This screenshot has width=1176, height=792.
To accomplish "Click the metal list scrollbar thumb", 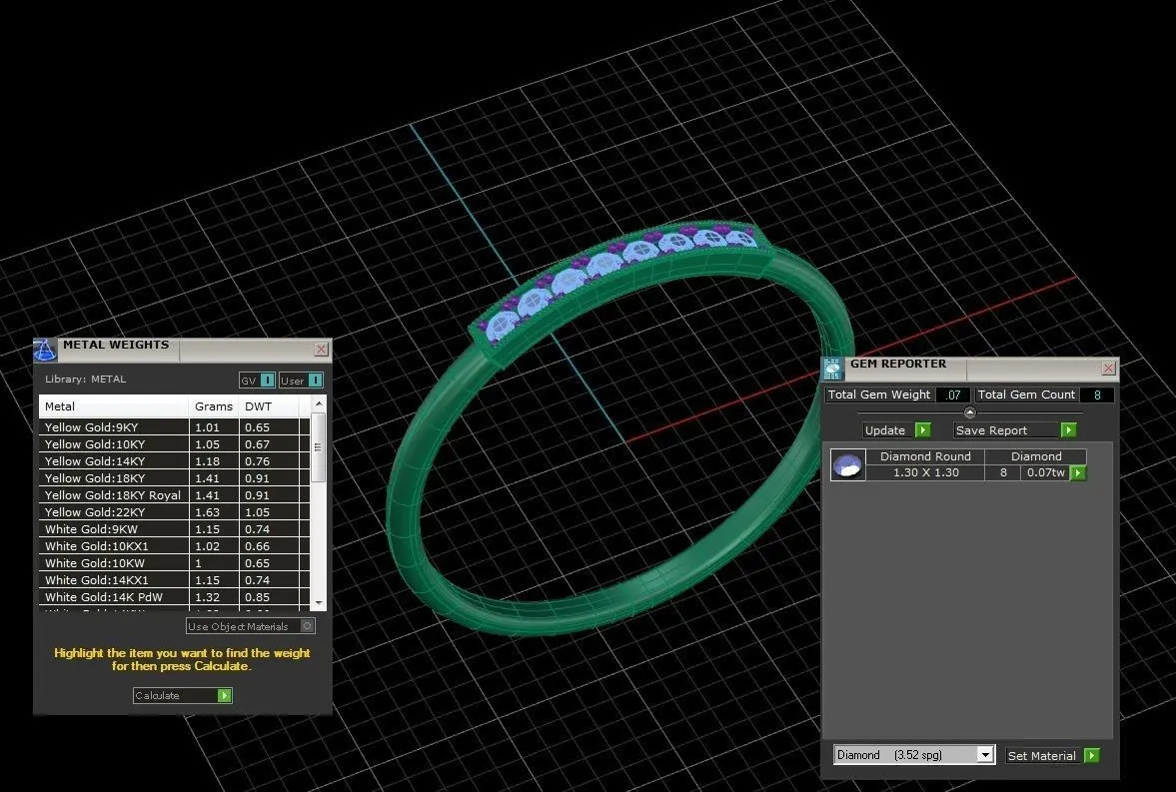I will coord(318,447).
